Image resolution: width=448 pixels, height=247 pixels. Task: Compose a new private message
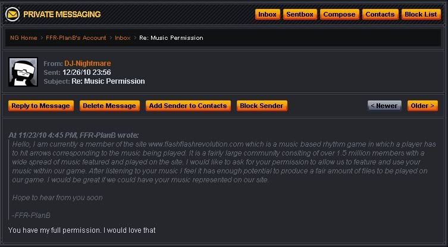(339, 14)
